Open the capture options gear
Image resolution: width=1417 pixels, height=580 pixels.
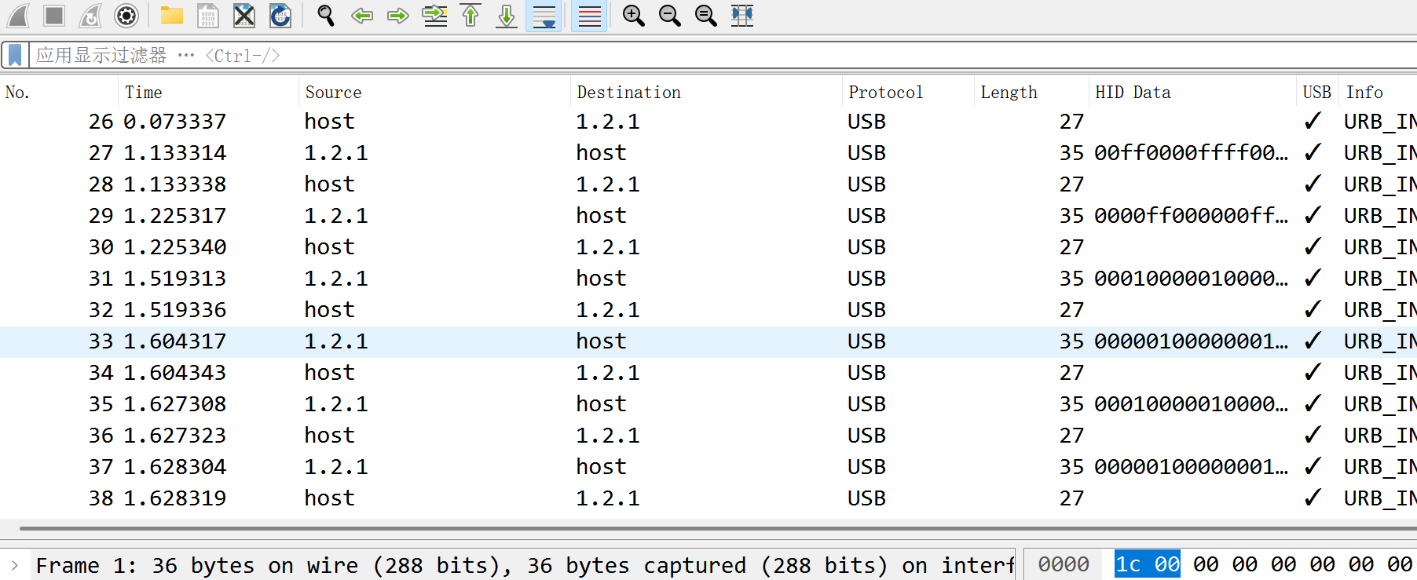[126, 15]
